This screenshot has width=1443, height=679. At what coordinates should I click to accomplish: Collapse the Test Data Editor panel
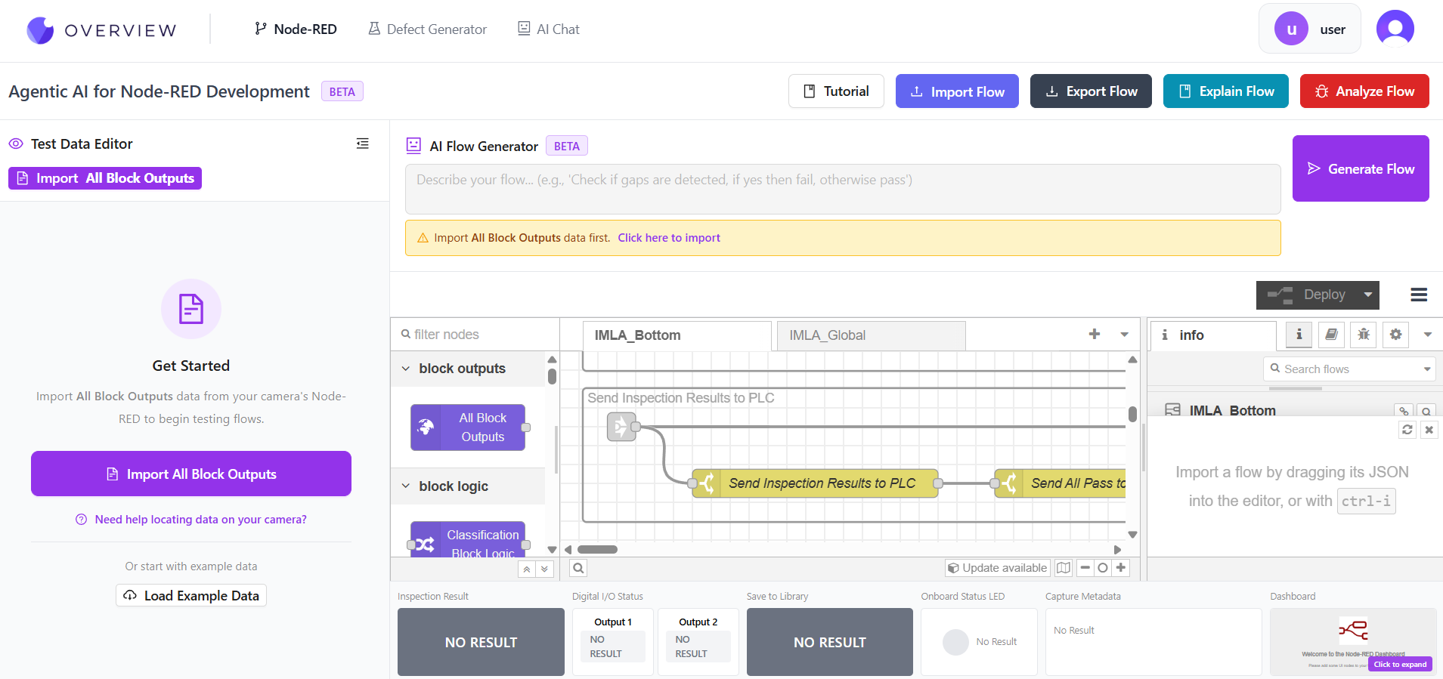(x=363, y=144)
